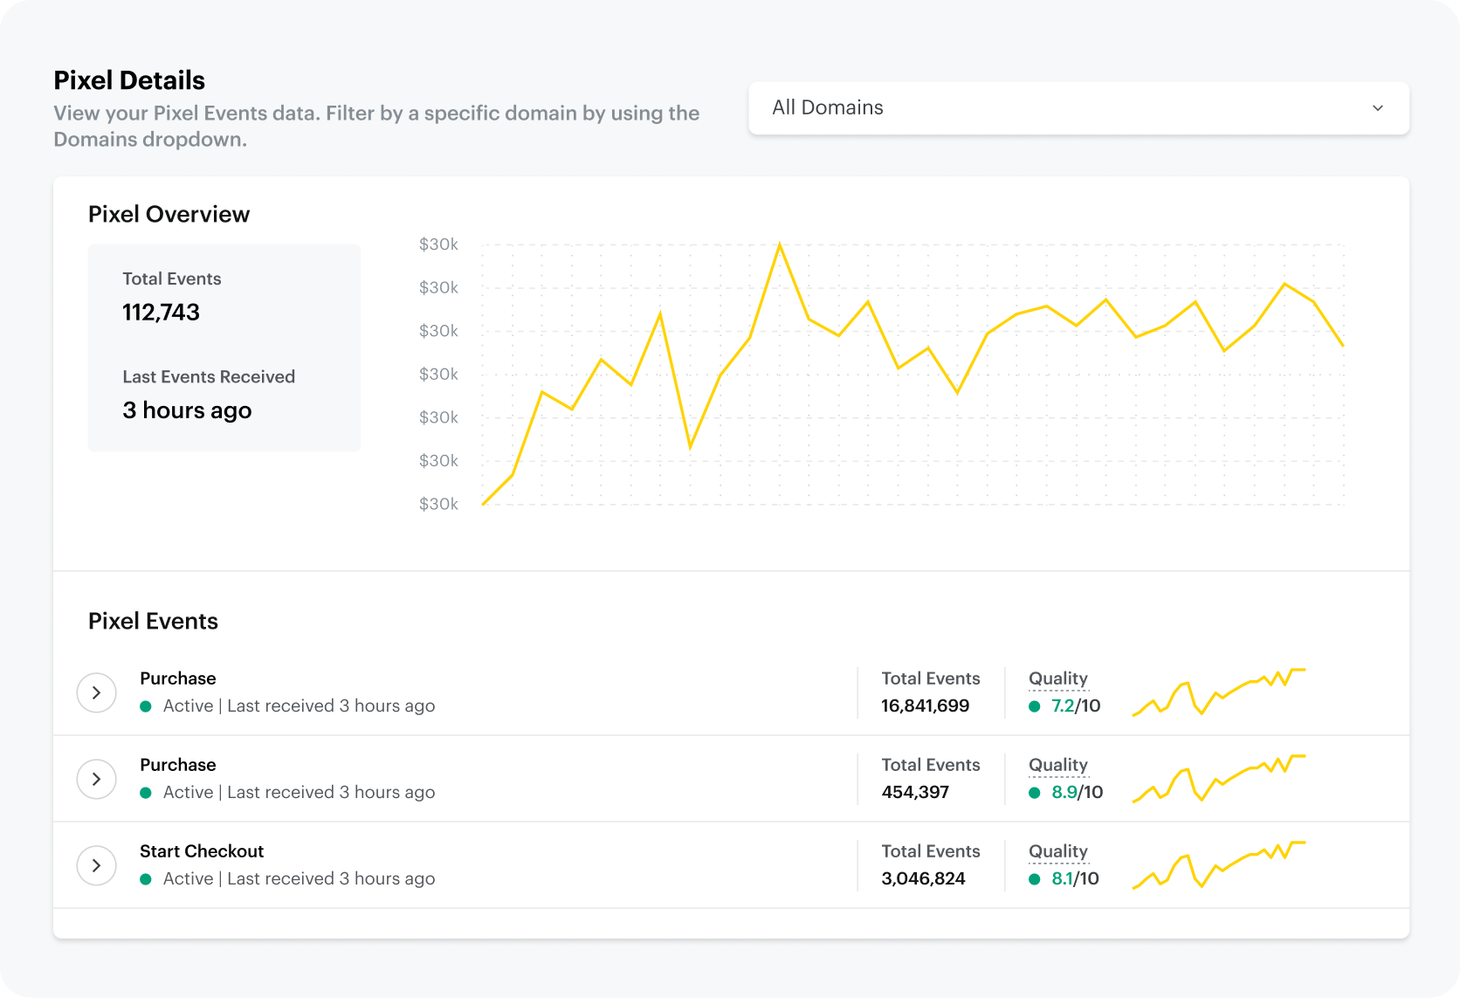Expand the Purchase row with 454,397 events
This screenshot has width=1460, height=998.
pyautogui.click(x=96, y=779)
